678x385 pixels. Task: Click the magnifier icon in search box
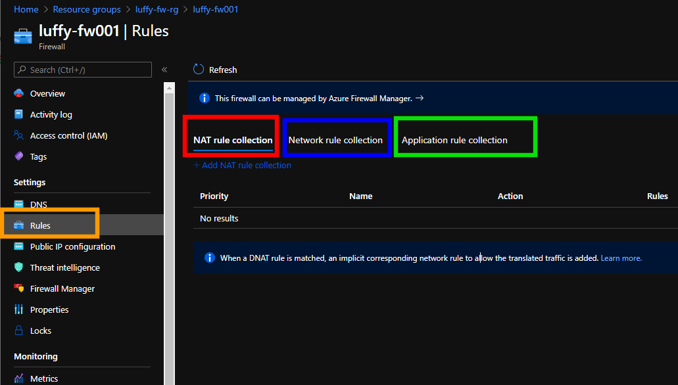(22, 70)
